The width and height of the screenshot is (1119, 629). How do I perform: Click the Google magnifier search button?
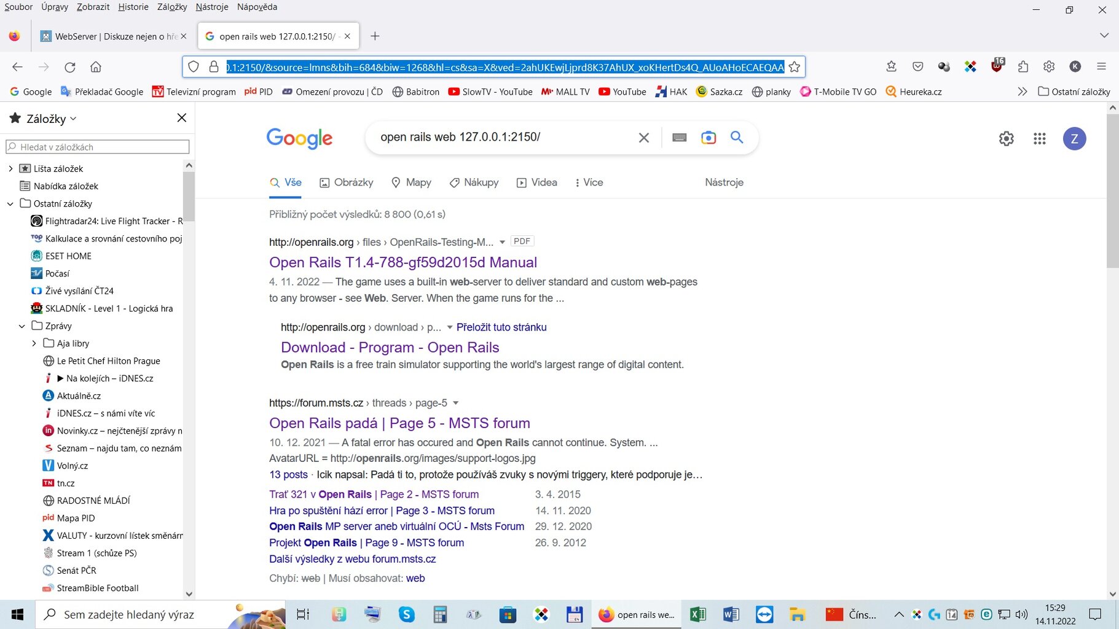(x=737, y=137)
